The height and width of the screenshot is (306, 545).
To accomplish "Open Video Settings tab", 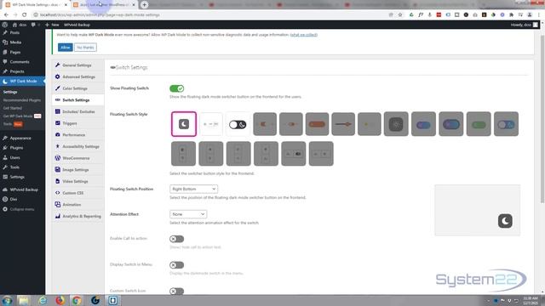I will click(x=77, y=181).
